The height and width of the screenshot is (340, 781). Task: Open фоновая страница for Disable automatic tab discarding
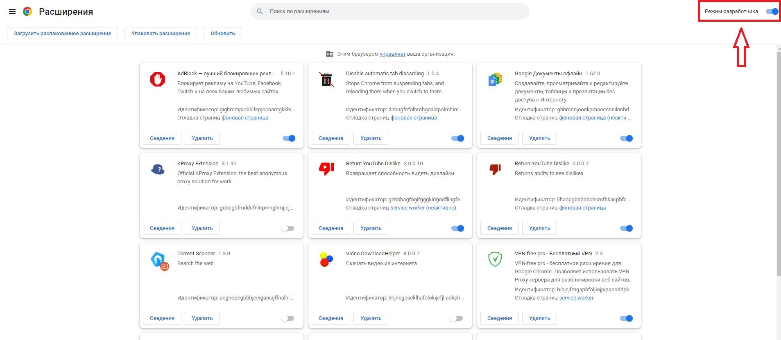pos(414,118)
